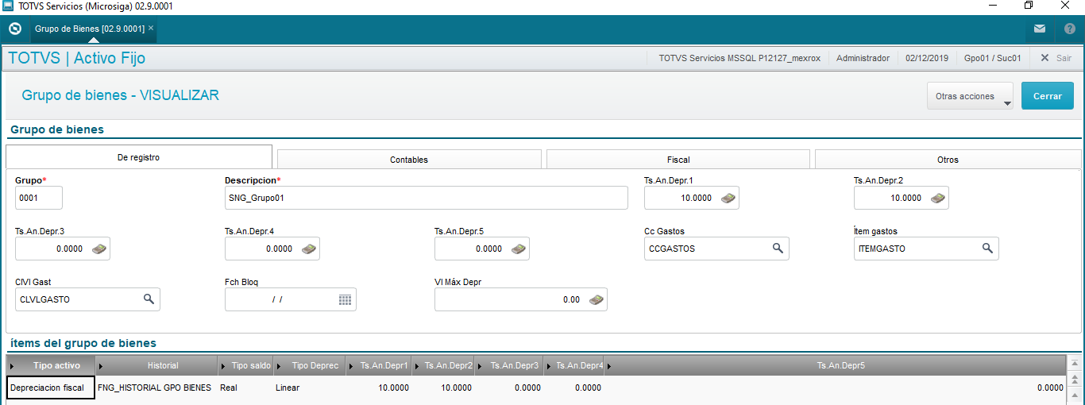Click calculator icon for Ts.An.Depr.3
Screen dimensions: 1085x405
[x=99, y=249]
